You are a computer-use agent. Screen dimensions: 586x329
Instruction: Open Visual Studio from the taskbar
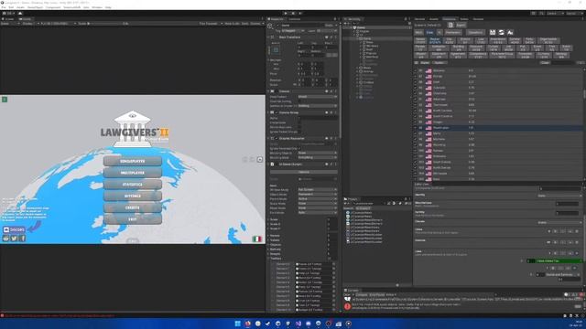pos(298,324)
